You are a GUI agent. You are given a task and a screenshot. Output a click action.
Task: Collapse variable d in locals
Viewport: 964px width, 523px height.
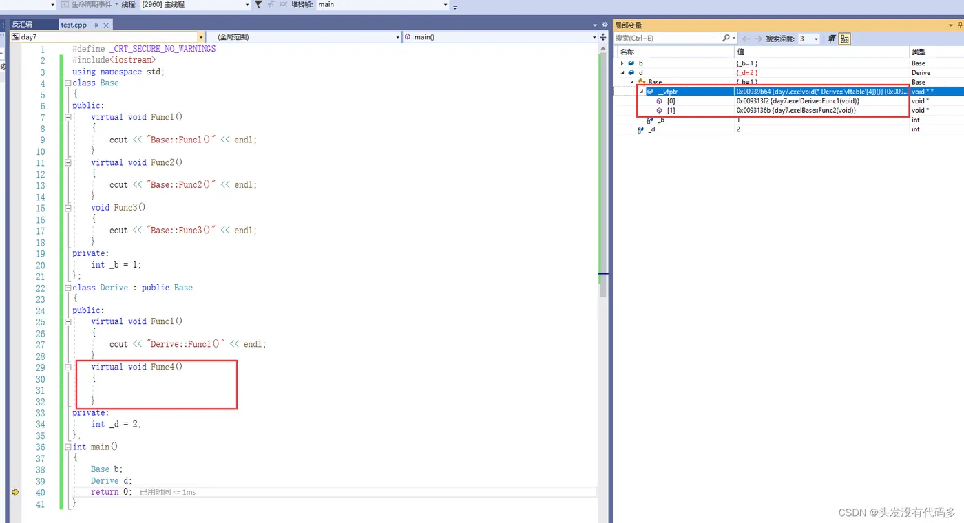622,72
